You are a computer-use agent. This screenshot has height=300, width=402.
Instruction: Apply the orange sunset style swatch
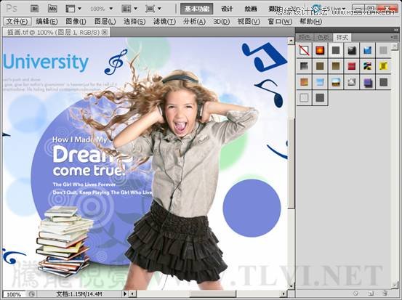304,82
